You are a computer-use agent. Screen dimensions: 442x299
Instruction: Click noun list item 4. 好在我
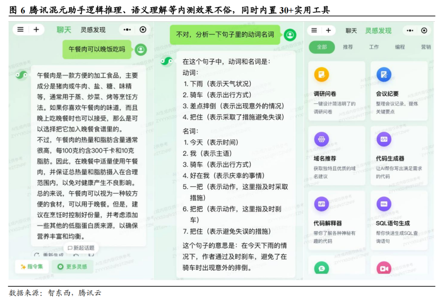click(x=224, y=176)
